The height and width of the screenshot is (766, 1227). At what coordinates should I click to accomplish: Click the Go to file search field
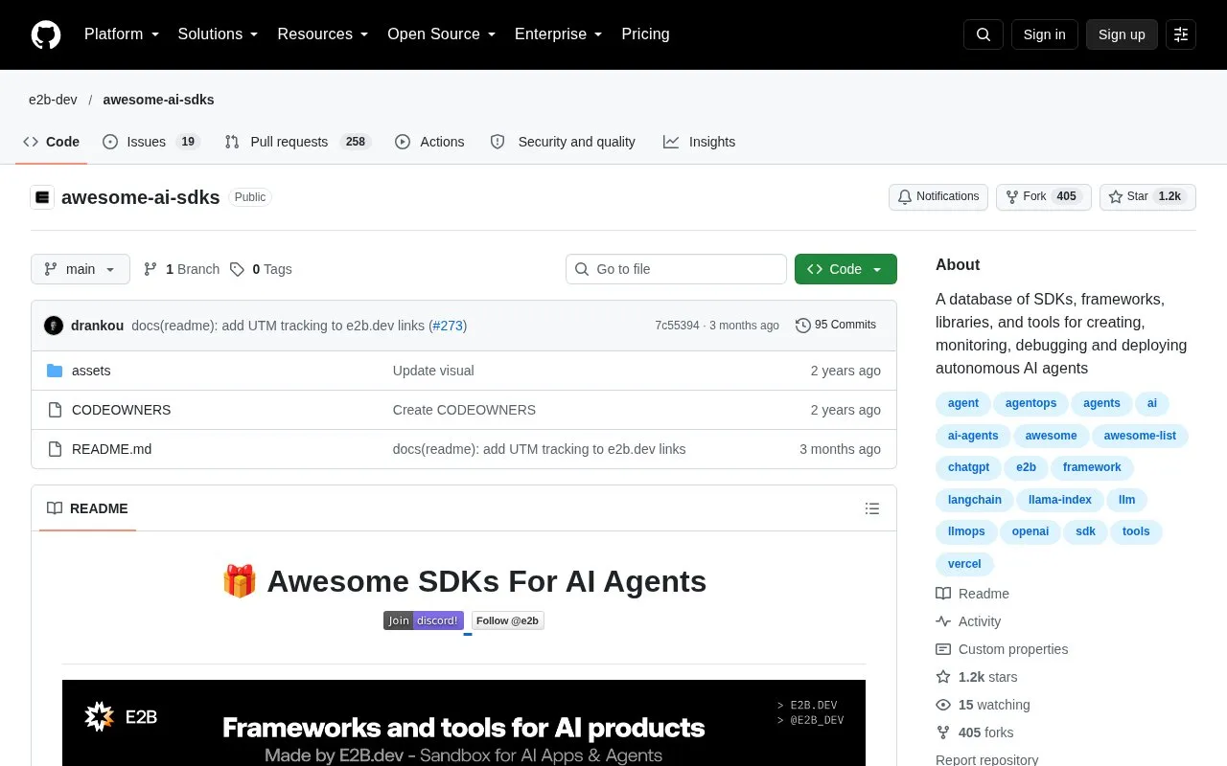pos(676,269)
